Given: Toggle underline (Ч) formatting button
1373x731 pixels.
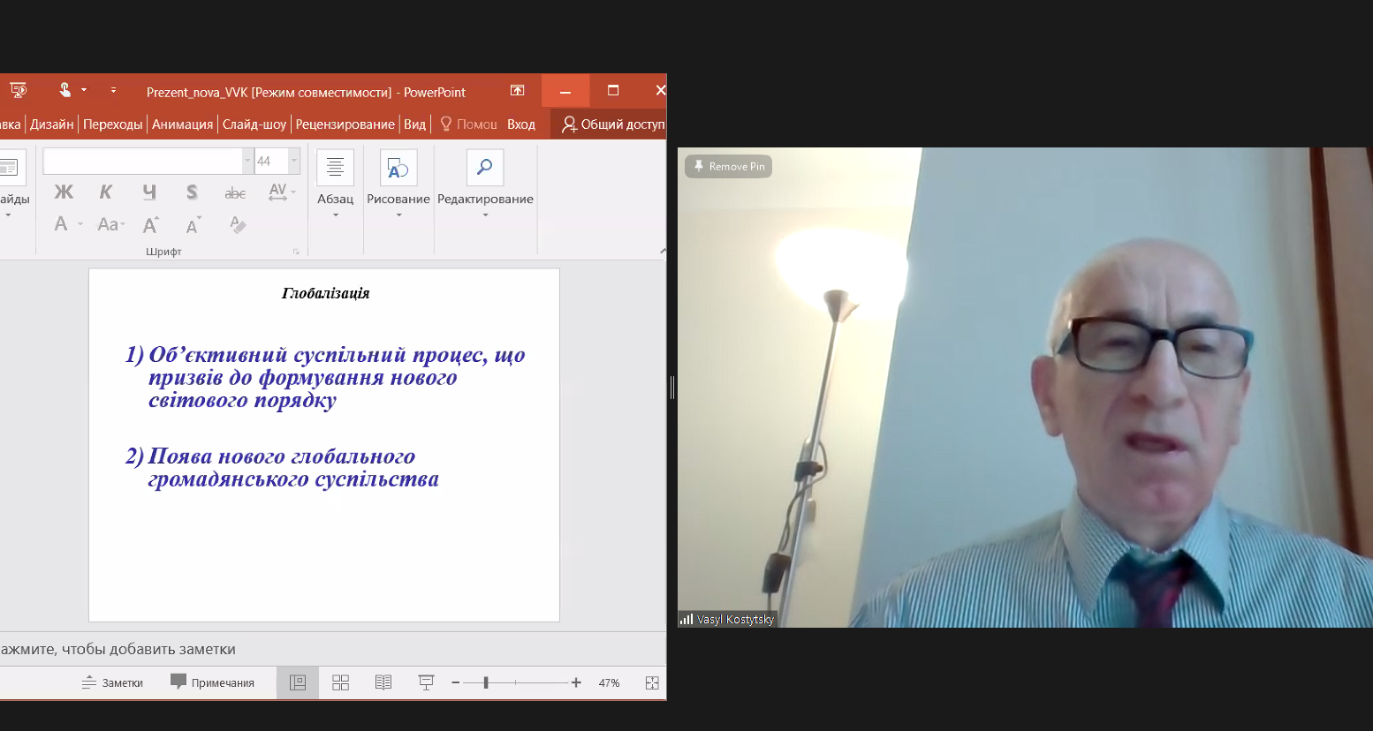Looking at the screenshot, I should 149,192.
